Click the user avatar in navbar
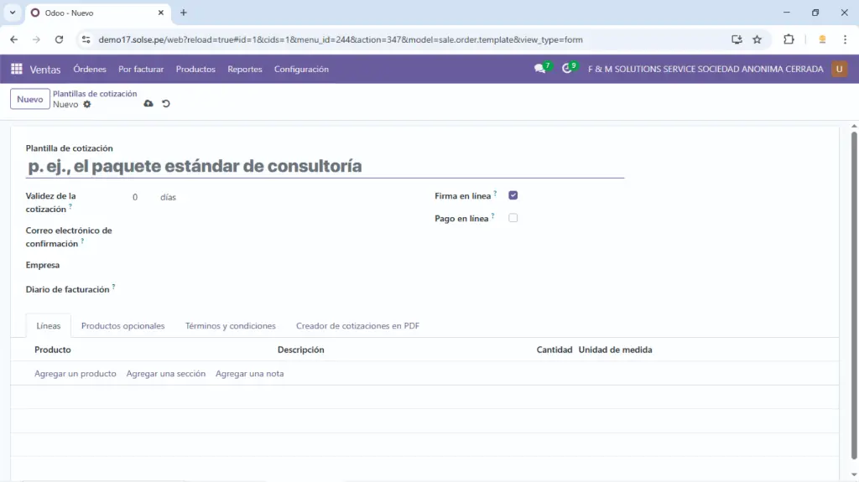 tap(839, 69)
